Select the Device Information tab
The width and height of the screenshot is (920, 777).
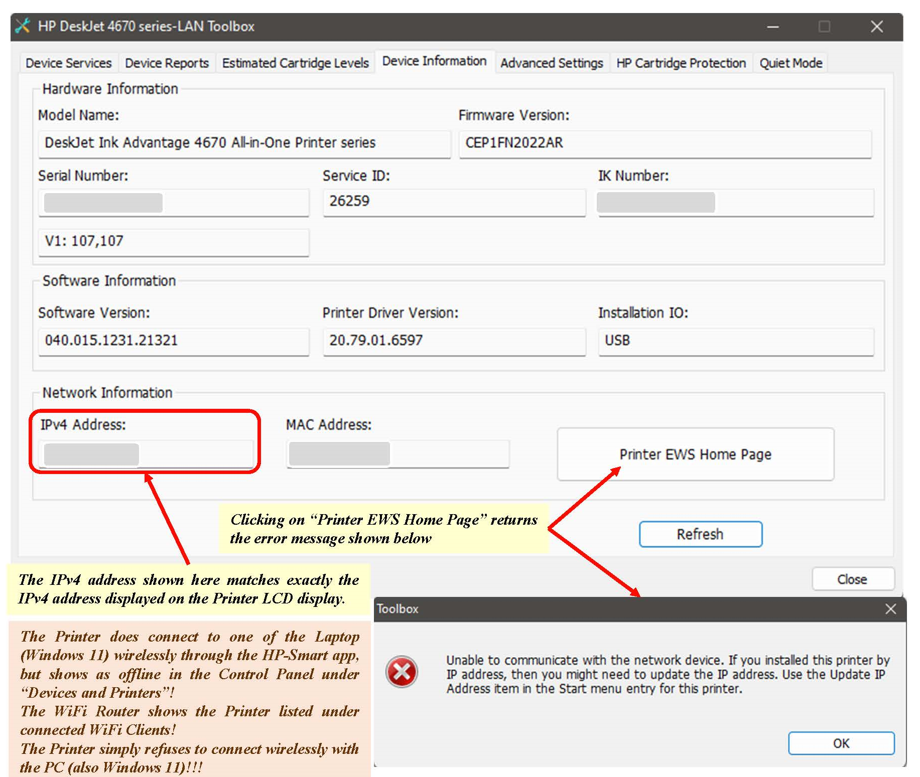435,61
